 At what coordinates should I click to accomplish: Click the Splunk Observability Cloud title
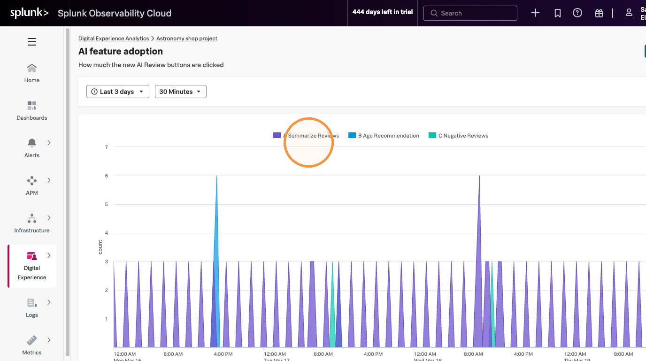pyautogui.click(x=115, y=13)
